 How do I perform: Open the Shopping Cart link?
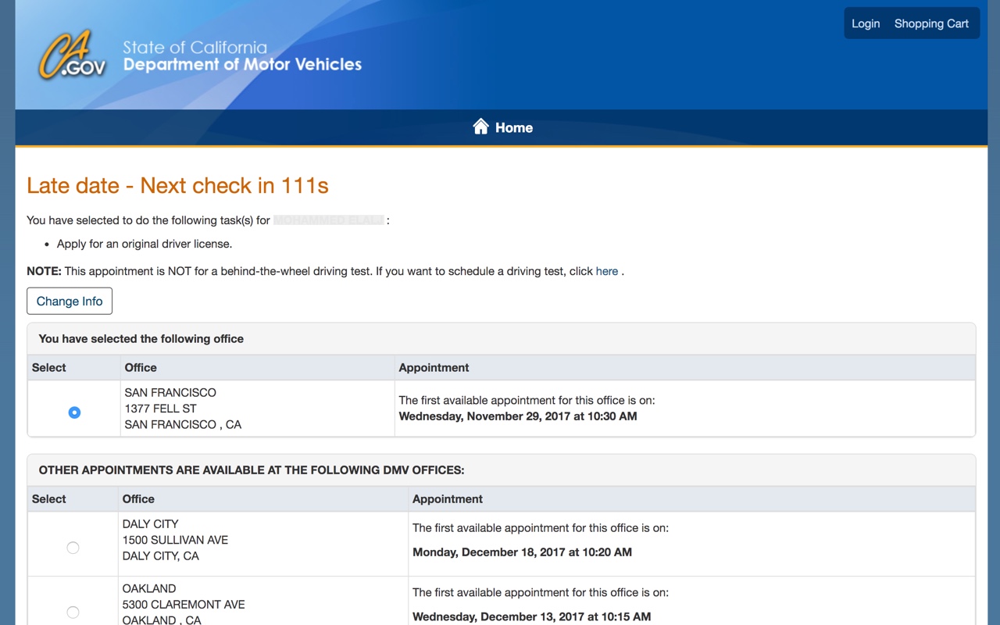click(931, 23)
